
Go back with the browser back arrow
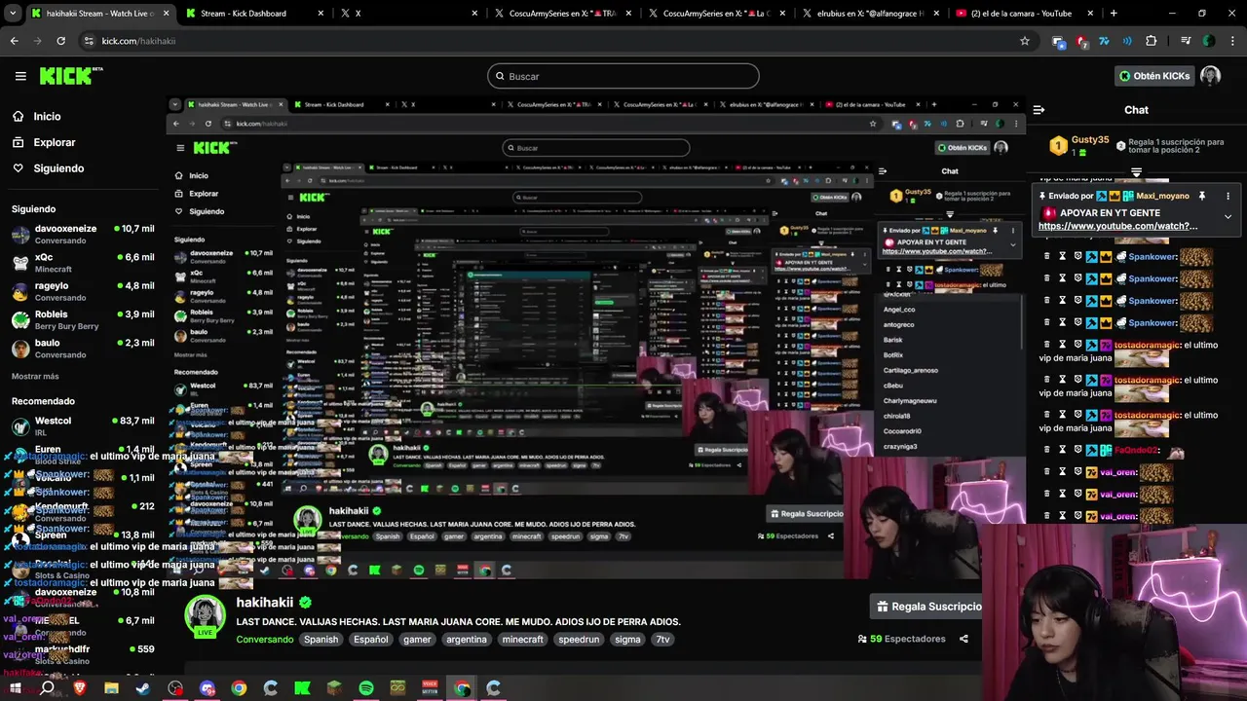tap(14, 41)
